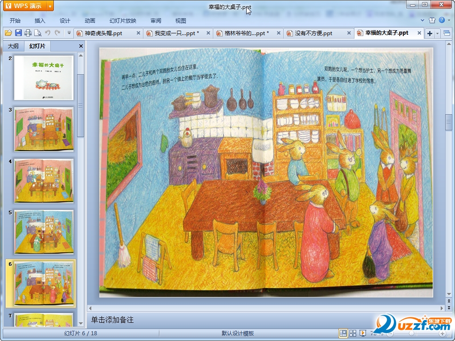This screenshot has width=455, height=341.
Task: Open the 开始 menu tab
Action: pyautogui.click(x=15, y=20)
